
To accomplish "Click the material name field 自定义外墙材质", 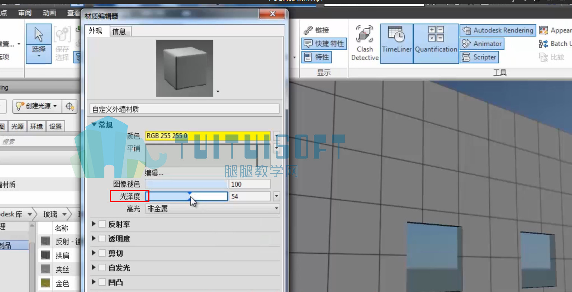I will (x=185, y=109).
